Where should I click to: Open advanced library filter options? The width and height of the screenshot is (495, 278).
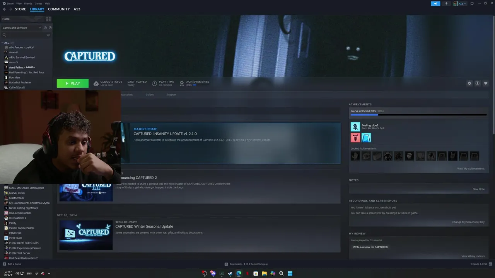pyautogui.click(x=48, y=35)
